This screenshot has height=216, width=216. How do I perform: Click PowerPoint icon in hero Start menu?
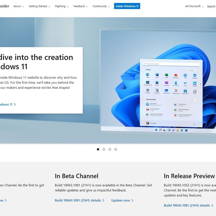(x=176, y=75)
